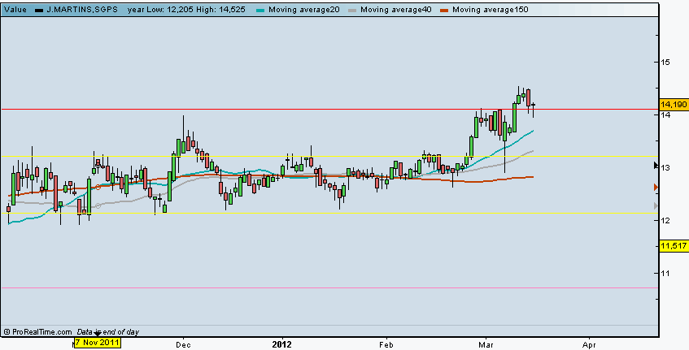The image size is (689, 350).
Task: Click the 'Moving average40' legend label
Action: (396, 9)
